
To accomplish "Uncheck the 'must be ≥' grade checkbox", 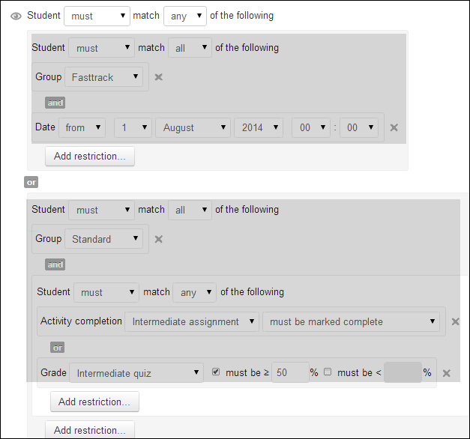I will coord(217,372).
